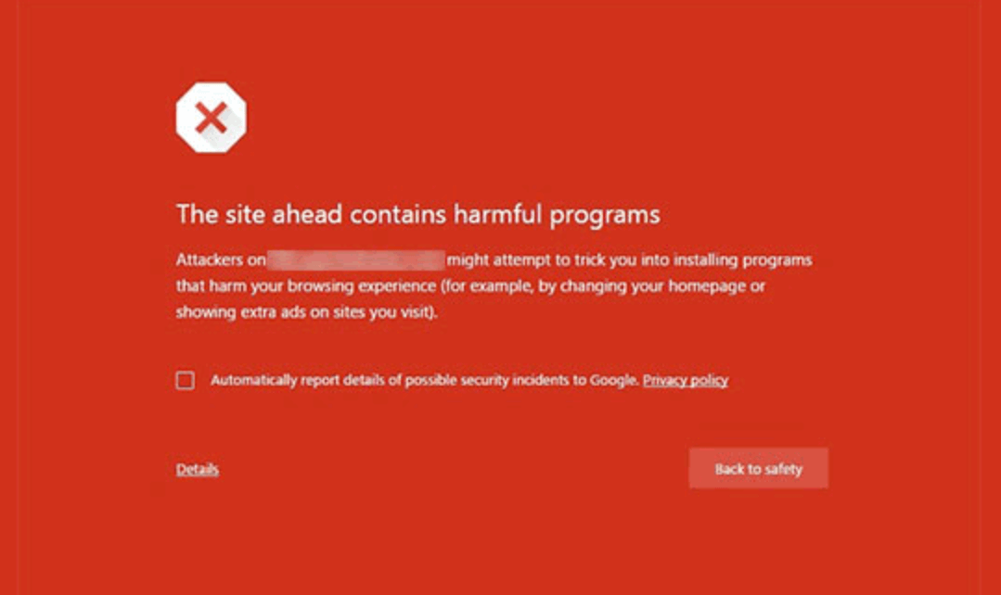The width and height of the screenshot is (1001, 595).
Task: Open the Privacy policy link
Action: [685, 380]
